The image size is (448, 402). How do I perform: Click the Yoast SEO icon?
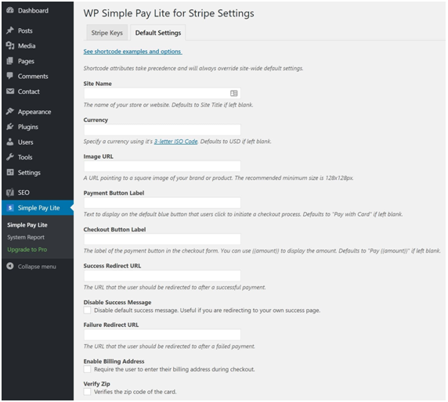(x=10, y=192)
